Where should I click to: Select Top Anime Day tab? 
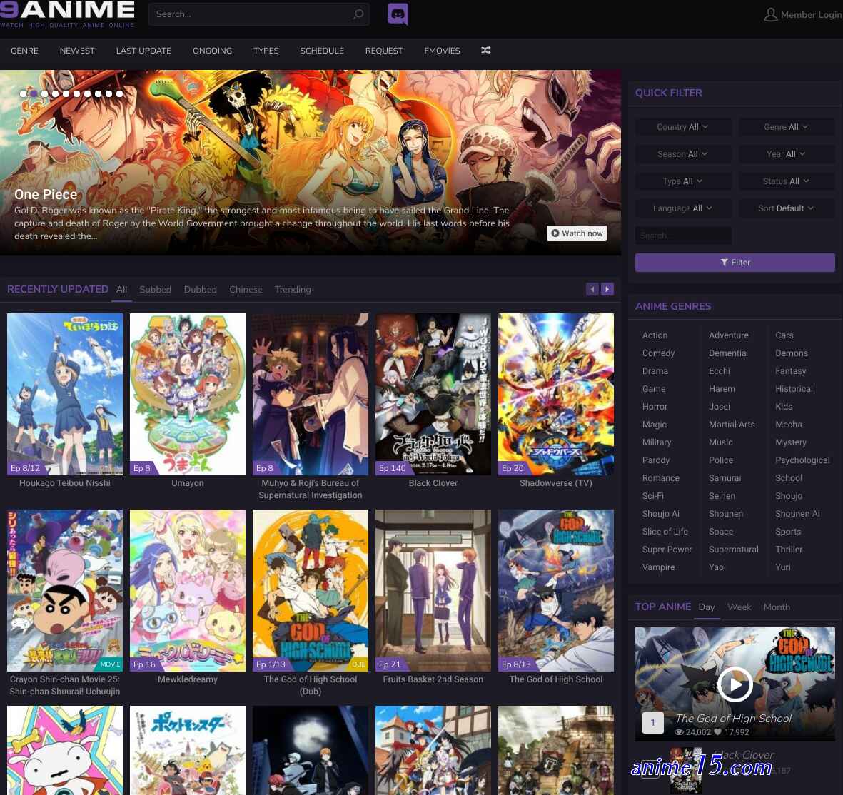707,607
